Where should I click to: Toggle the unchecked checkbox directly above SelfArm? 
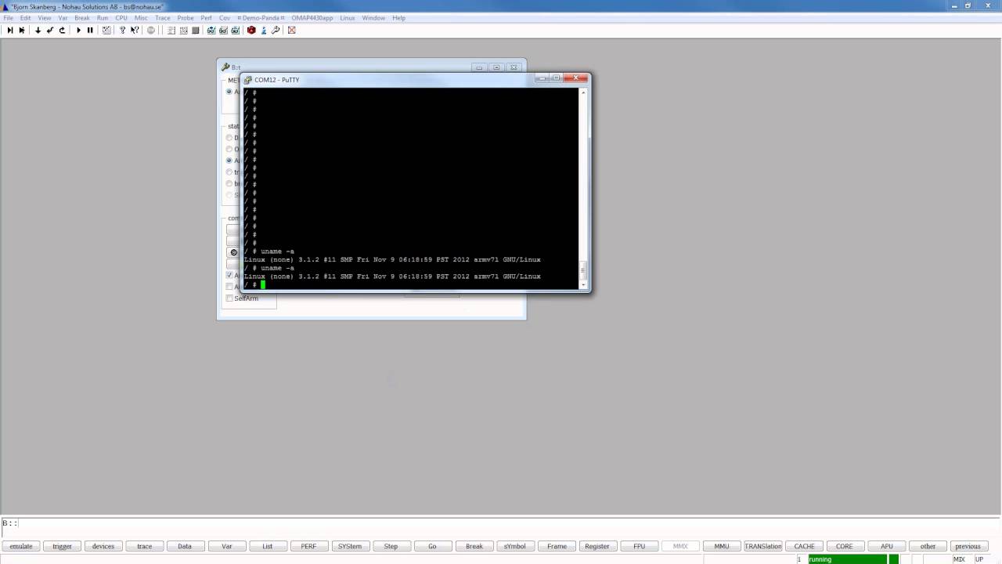click(229, 287)
